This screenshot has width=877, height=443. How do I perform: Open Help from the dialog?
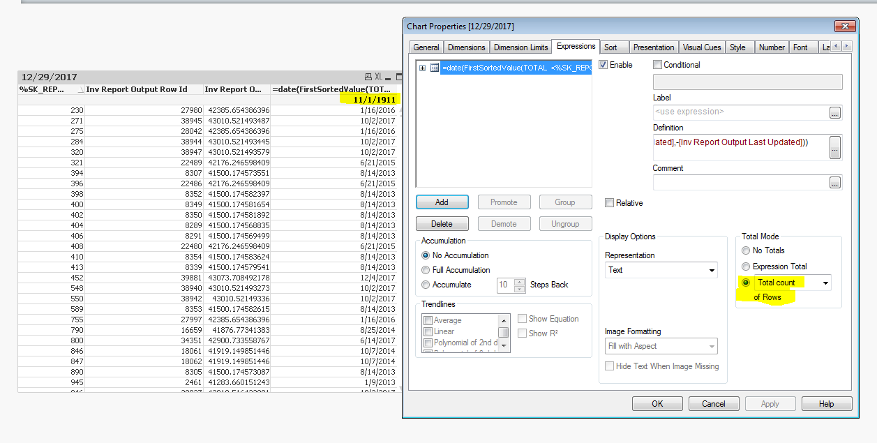[x=827, y=404]
